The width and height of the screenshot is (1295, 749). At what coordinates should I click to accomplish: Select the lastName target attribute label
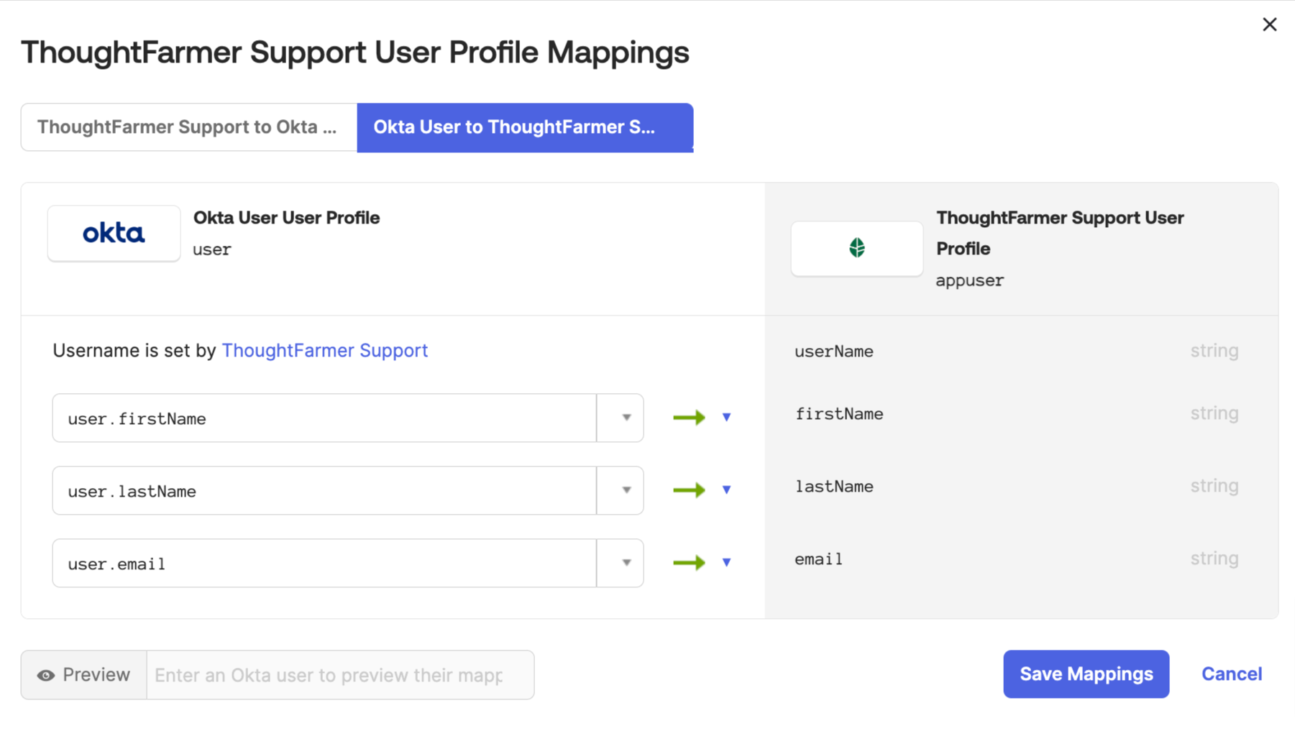coord(834,487)
